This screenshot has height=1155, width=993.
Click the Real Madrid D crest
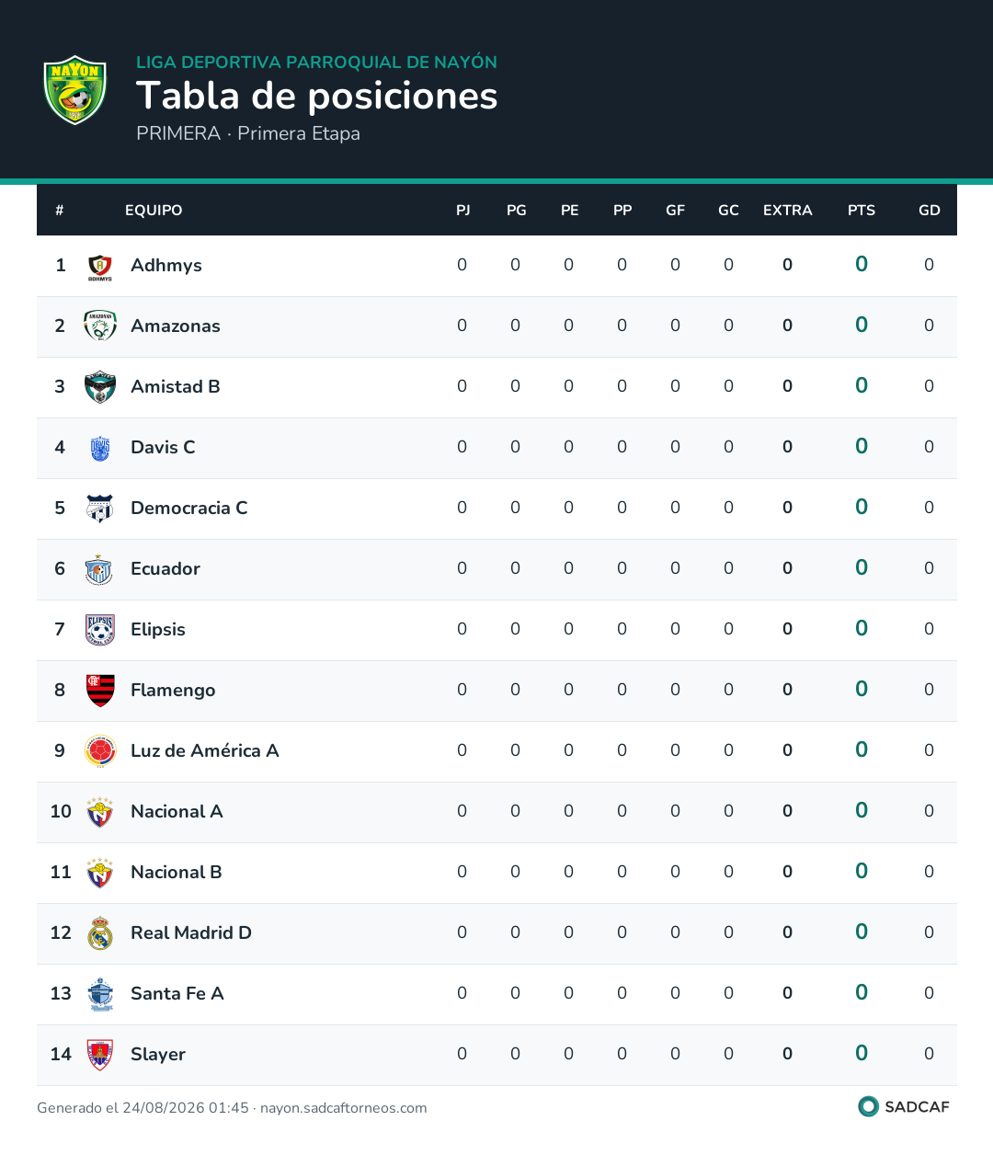(x=100, y=933)
